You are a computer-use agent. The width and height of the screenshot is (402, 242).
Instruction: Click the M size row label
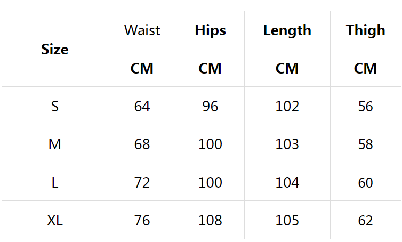(55, 144)
